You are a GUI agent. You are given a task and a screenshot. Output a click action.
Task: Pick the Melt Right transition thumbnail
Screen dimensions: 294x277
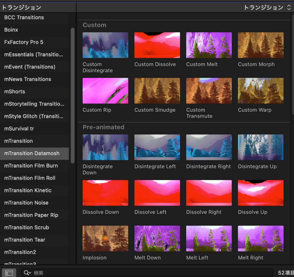point(261,238)
